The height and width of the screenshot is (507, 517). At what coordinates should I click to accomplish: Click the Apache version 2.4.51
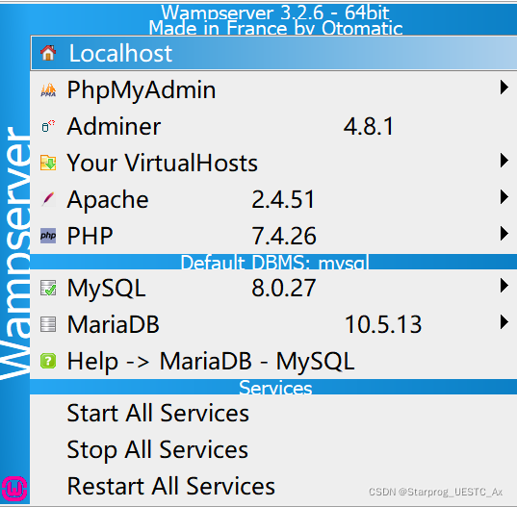(283, 199)
